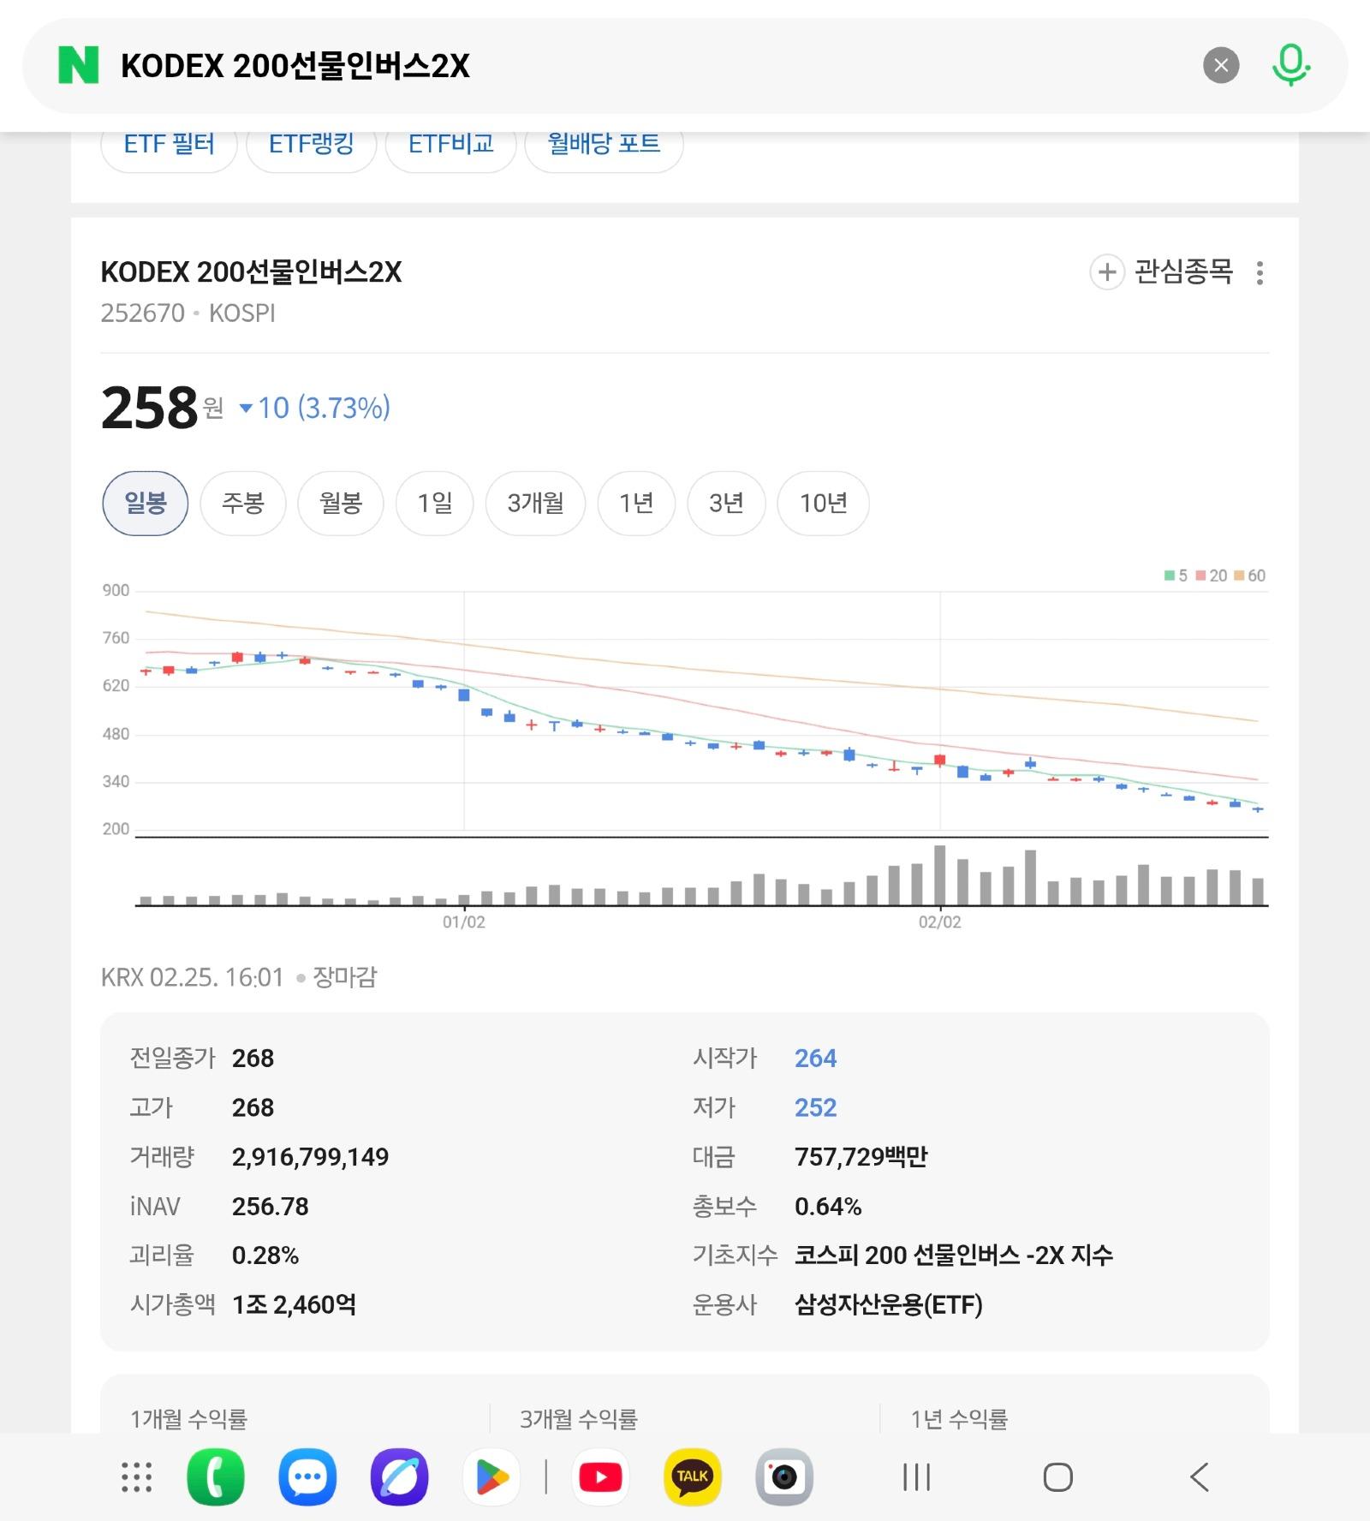Open the three-dot more options menu

click(1260, 272)
